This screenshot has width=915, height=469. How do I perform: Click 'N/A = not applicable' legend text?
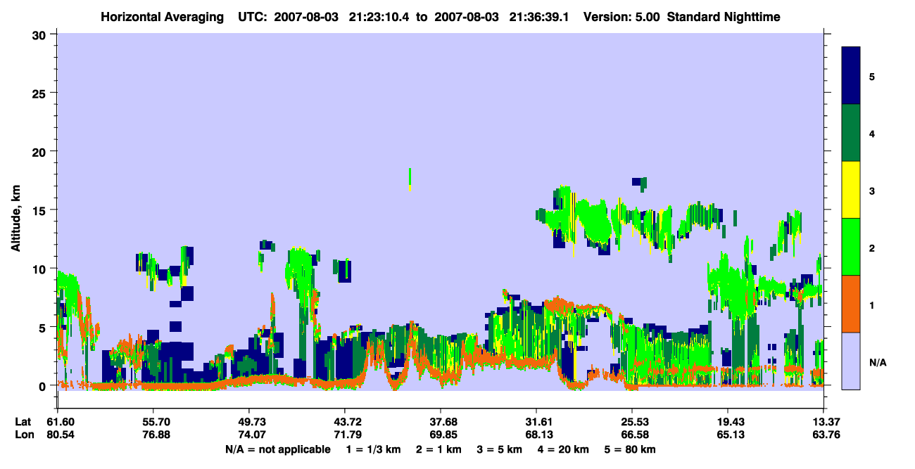(x=277, y=449)
